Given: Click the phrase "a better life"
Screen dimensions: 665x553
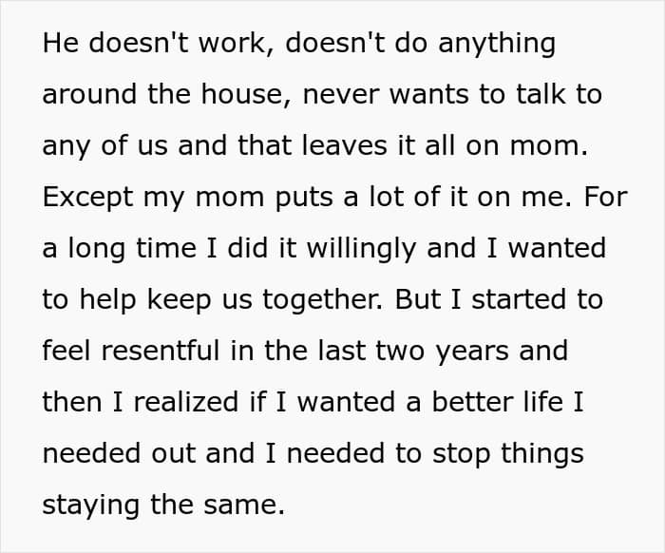Looking at the screenshot, I should (x=484, y=402).
